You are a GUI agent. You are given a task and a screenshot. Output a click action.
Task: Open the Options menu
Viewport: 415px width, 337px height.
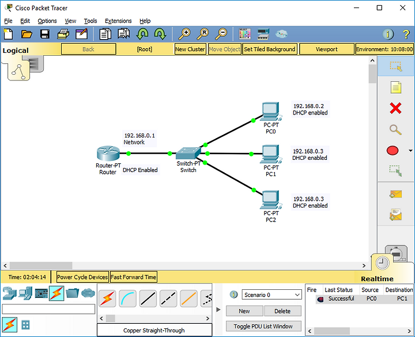47,21
